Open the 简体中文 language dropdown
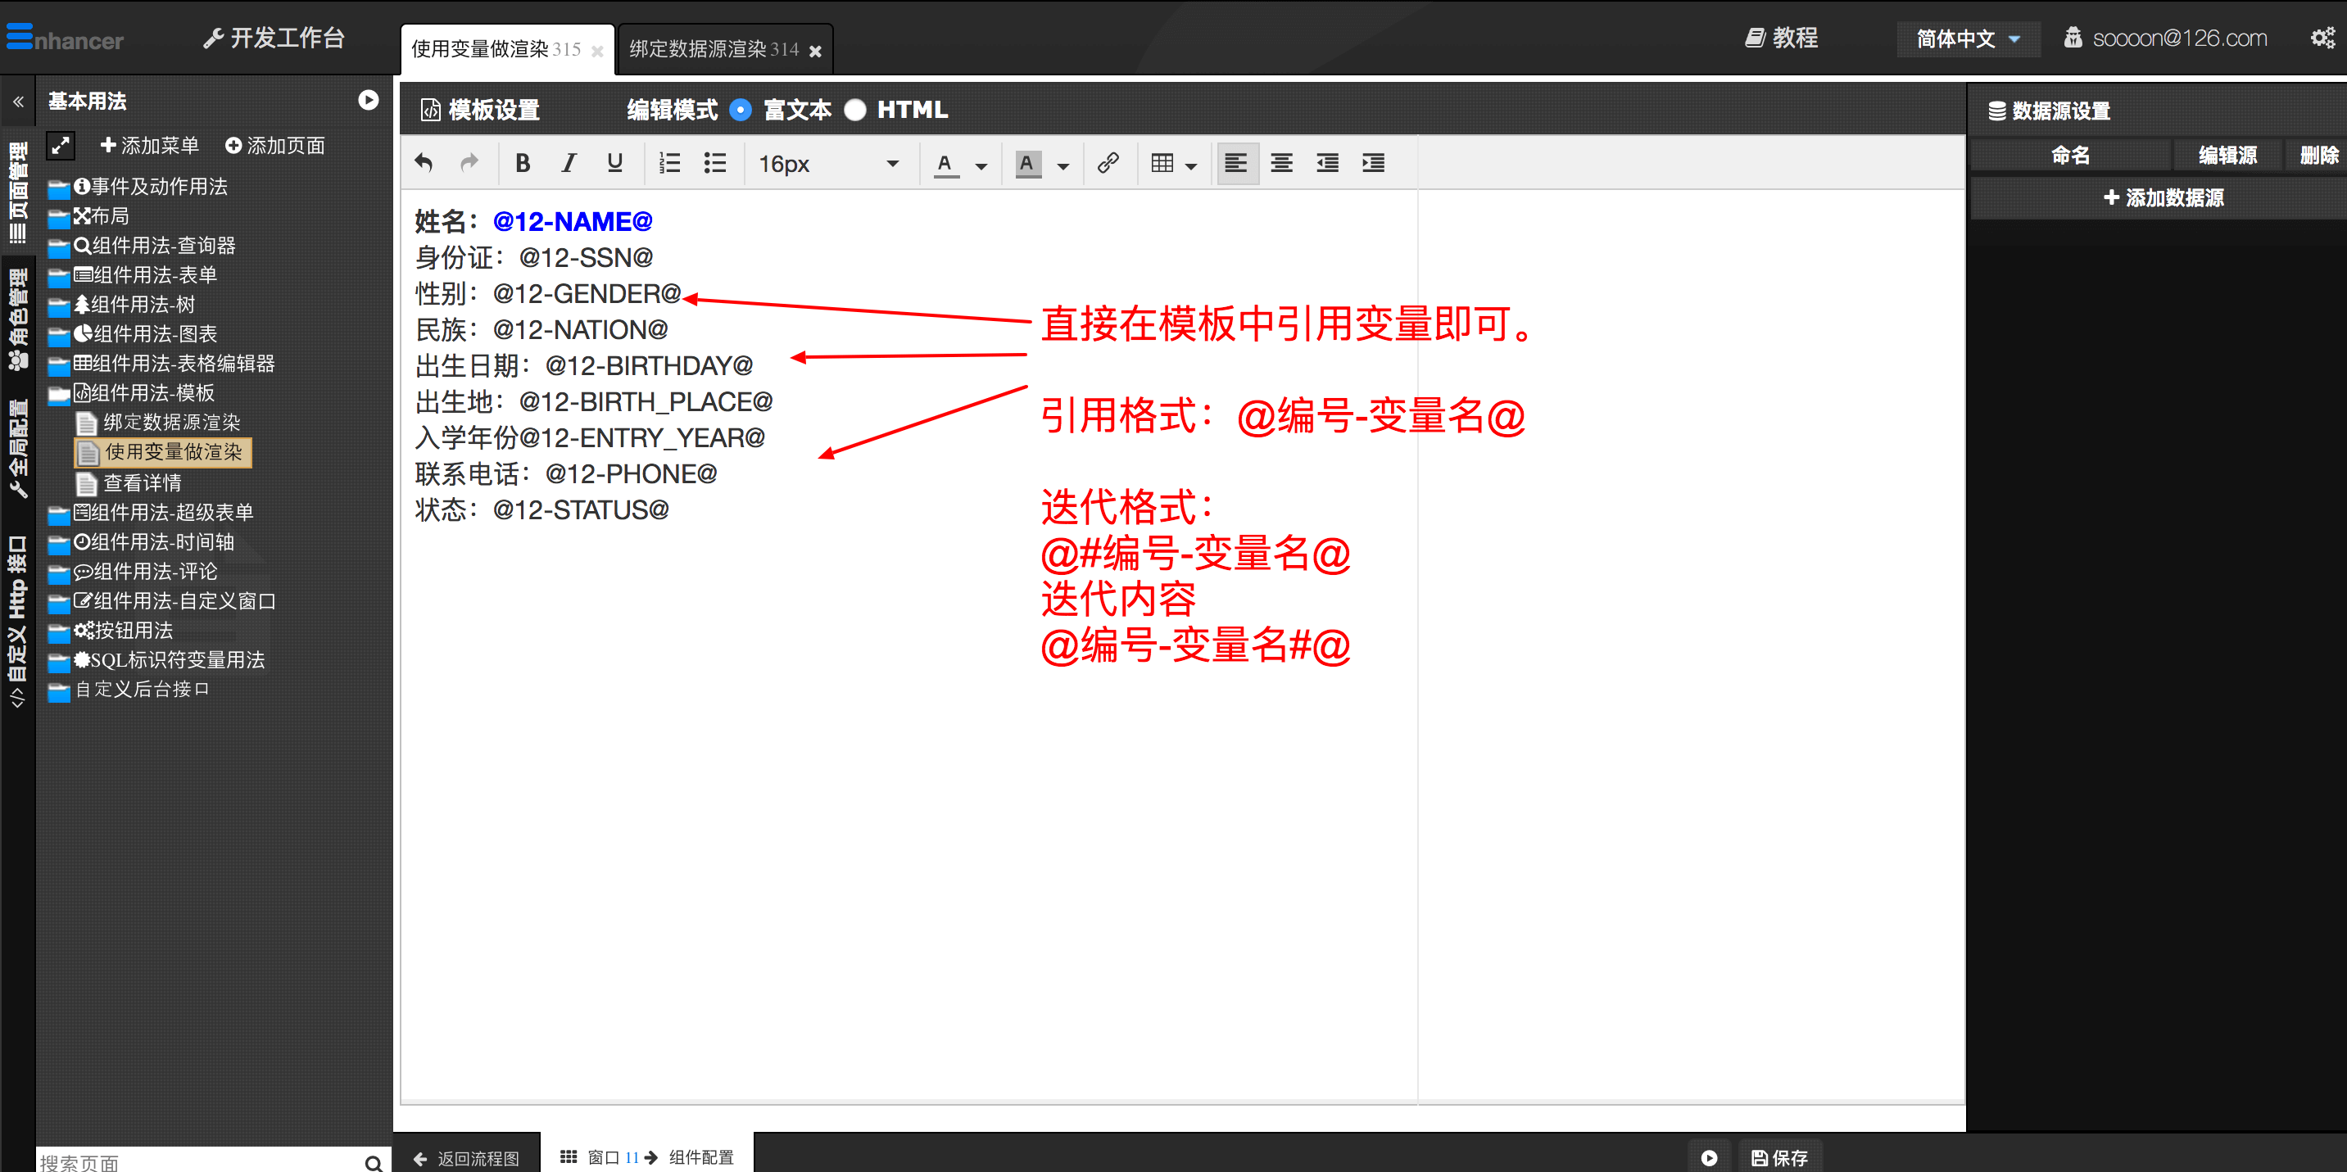Viewport: 2347px width, 1172px height. pyautogui.click(x=1968, y=38)
